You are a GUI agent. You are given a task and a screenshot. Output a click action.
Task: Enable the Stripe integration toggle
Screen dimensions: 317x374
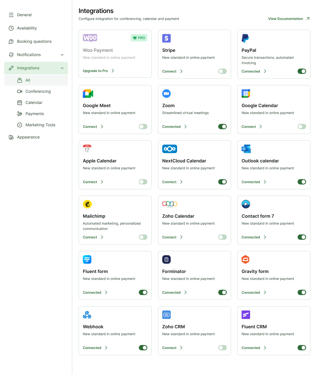tap(222, 71)
